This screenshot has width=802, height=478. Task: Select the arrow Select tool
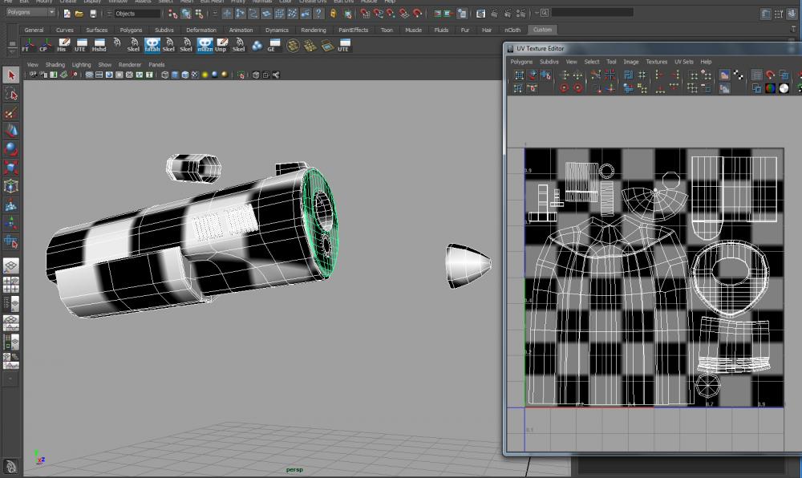[x=11, y=75]
